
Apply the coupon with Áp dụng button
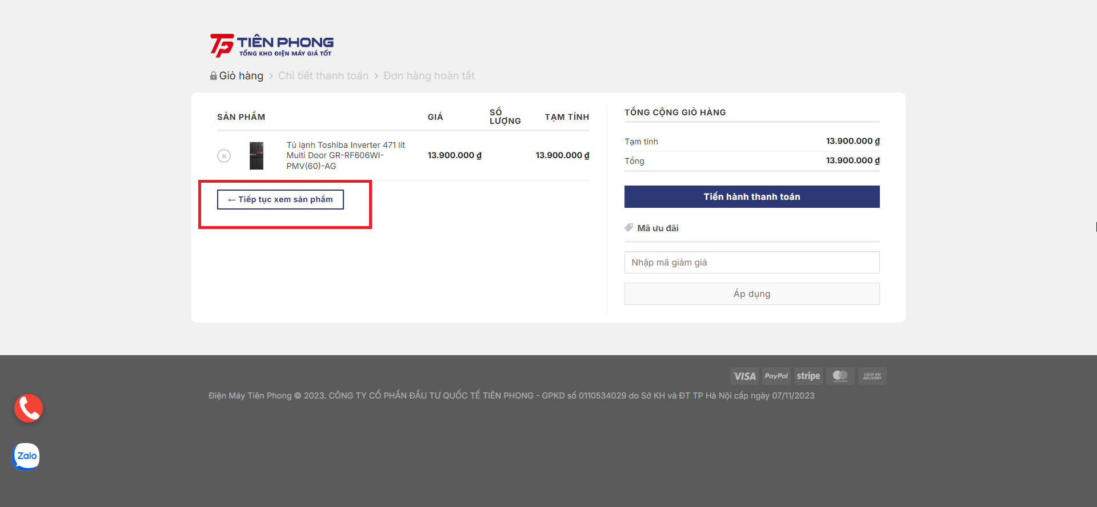click(x=751, y=294)
